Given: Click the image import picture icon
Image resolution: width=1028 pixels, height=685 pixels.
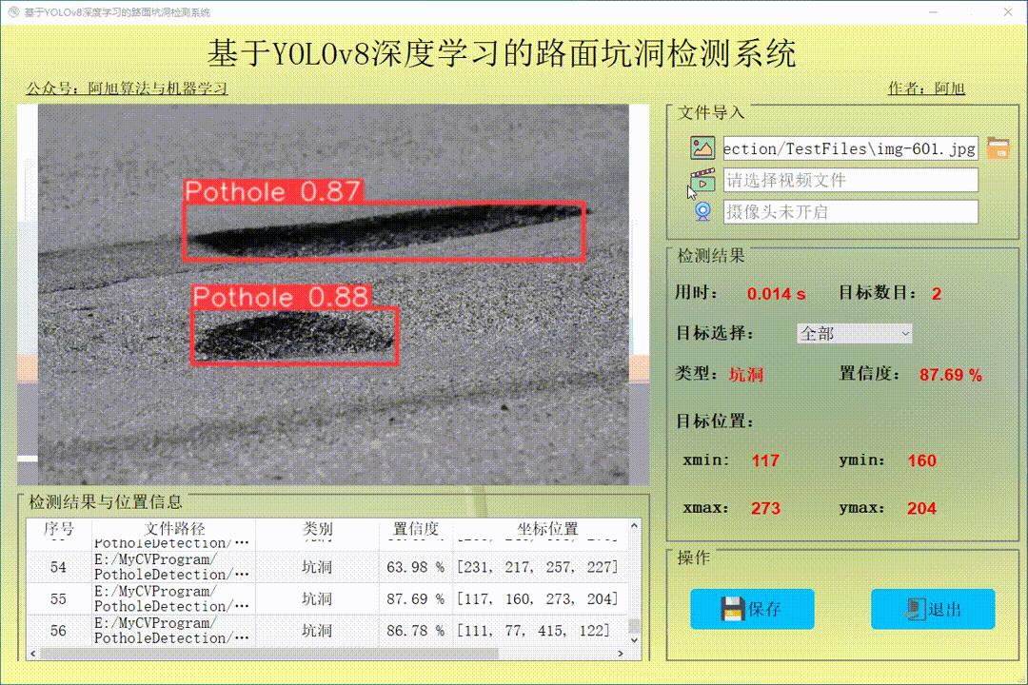Looking at the screenshot, I should 702,148.
